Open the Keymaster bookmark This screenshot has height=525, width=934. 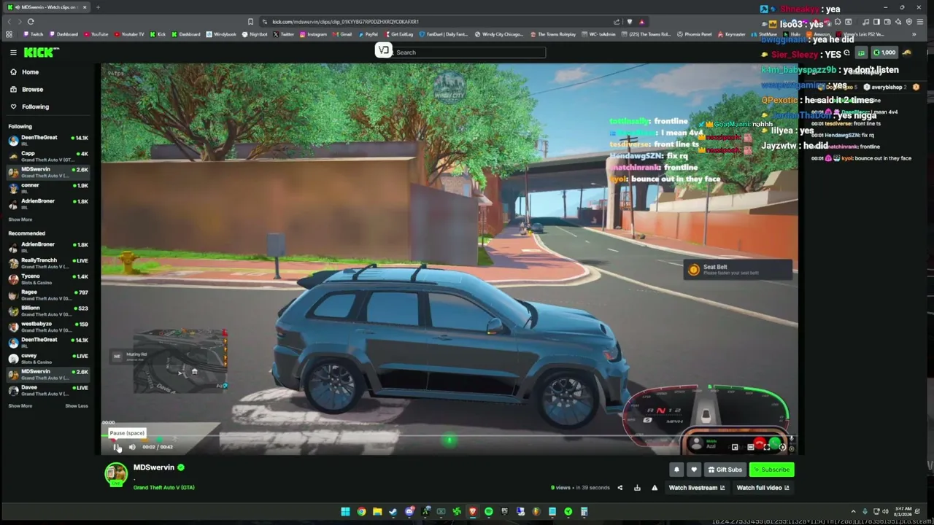coord(732,34)
